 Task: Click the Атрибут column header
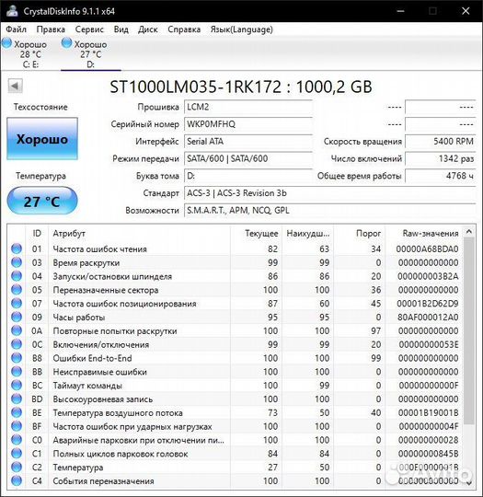coord(139,233)
